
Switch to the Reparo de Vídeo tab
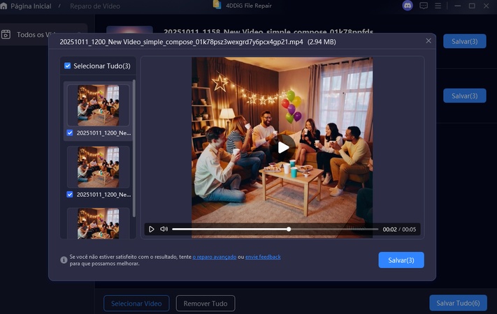coord(97,6)
